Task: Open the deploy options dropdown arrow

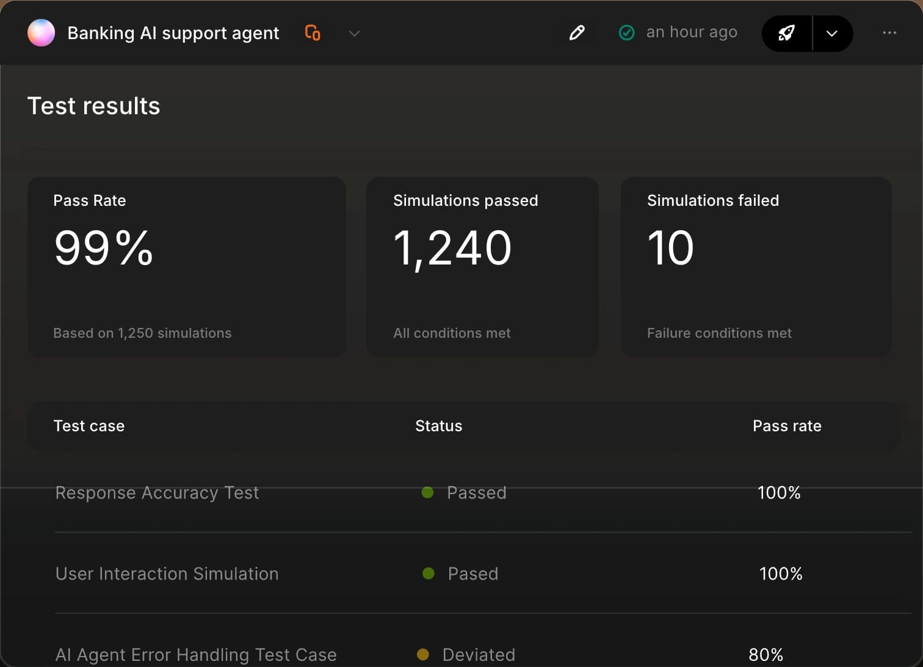Action: pyautogui.click(x=833, y=34)
